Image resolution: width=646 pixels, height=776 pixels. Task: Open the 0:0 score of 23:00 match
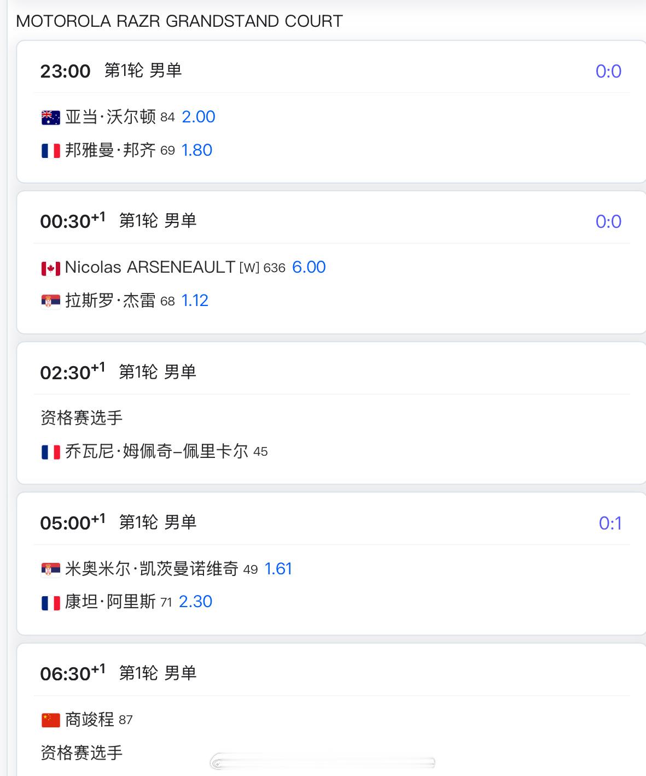pyautogui.click(x=609, y=72)
